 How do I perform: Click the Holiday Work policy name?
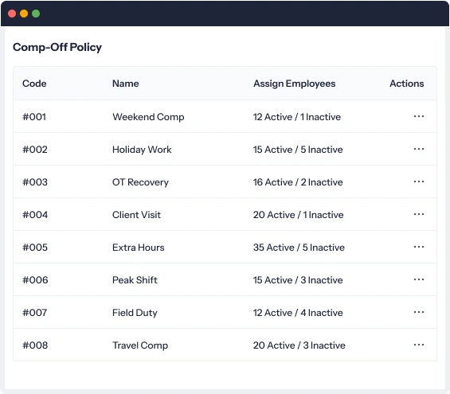142,150
